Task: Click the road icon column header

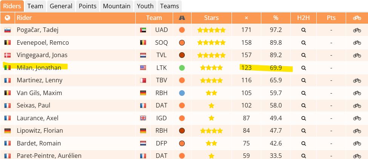Action: [x=182, y=18]
